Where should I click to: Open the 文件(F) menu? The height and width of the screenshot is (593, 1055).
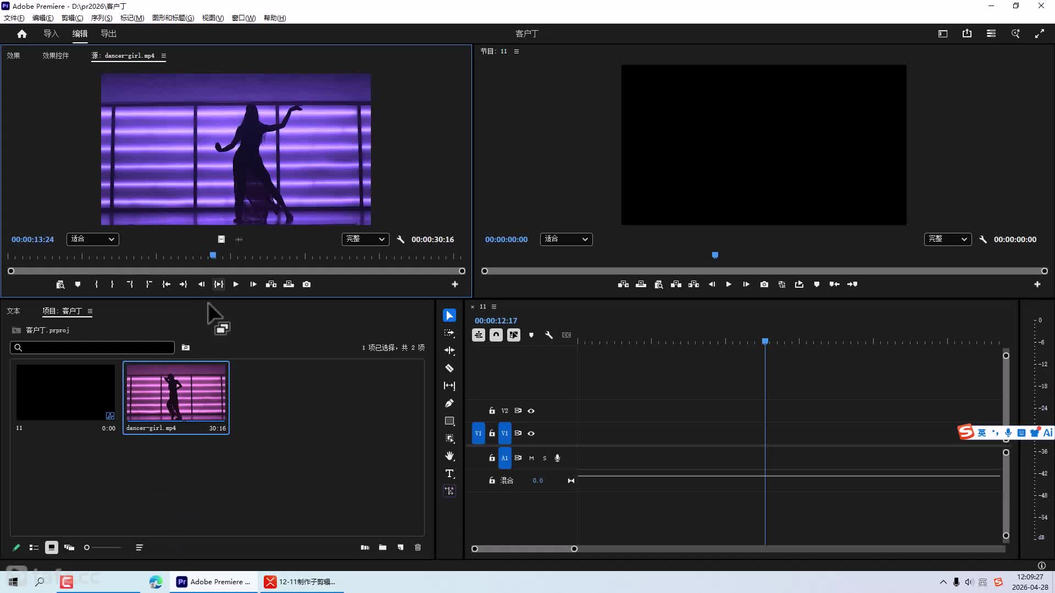(x=14, y=18)
